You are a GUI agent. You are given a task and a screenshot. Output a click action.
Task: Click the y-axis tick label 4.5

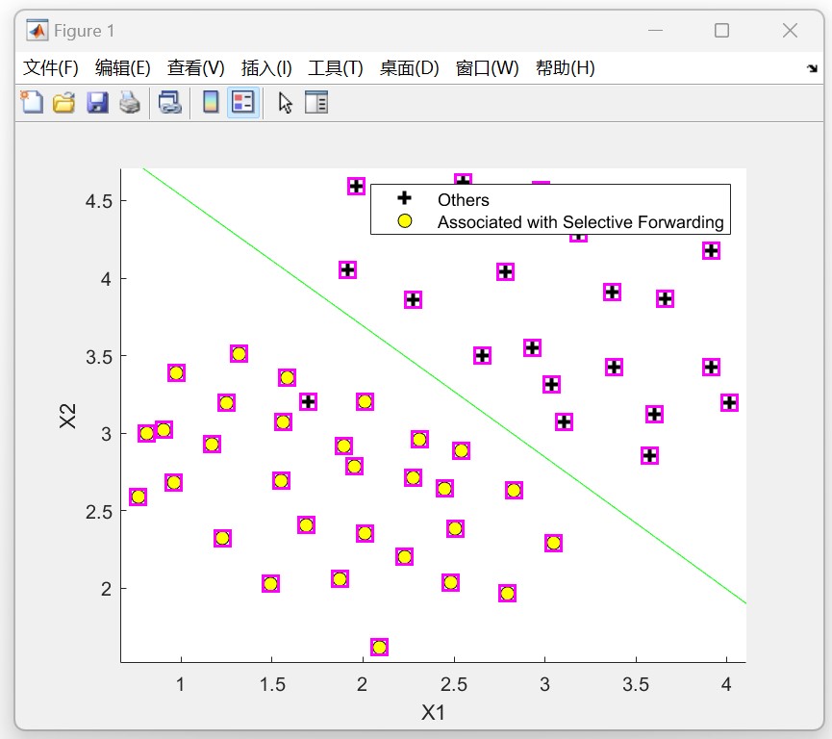(x=99, y=202)
